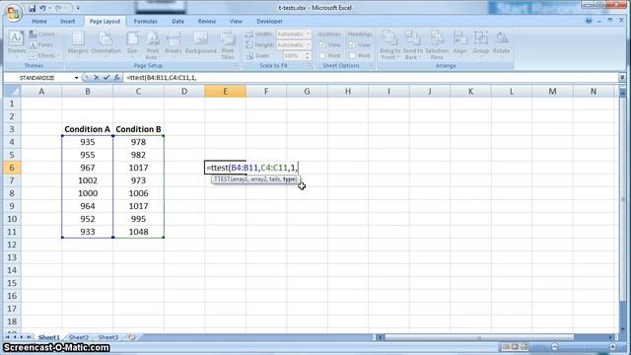Open Insert Function dialog (fx)
This screenshot has height=355, width=631.
click(x=116, y=77)
